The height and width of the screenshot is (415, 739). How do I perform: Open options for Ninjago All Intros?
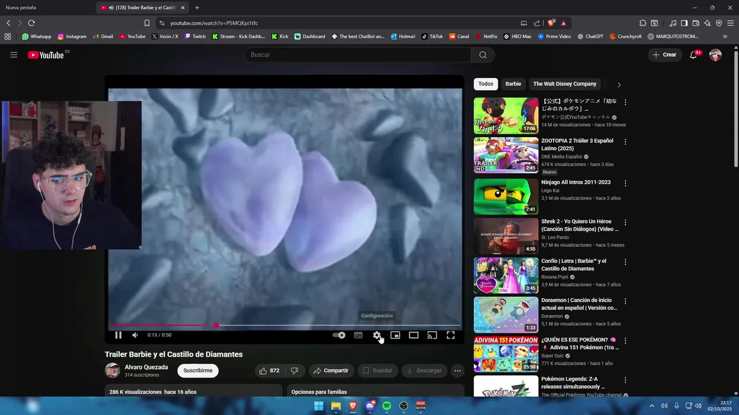point(625,183)
